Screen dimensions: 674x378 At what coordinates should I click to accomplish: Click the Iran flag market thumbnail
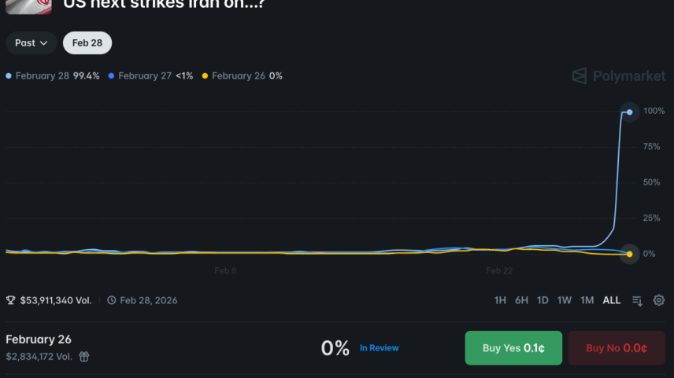coord(28,6)
